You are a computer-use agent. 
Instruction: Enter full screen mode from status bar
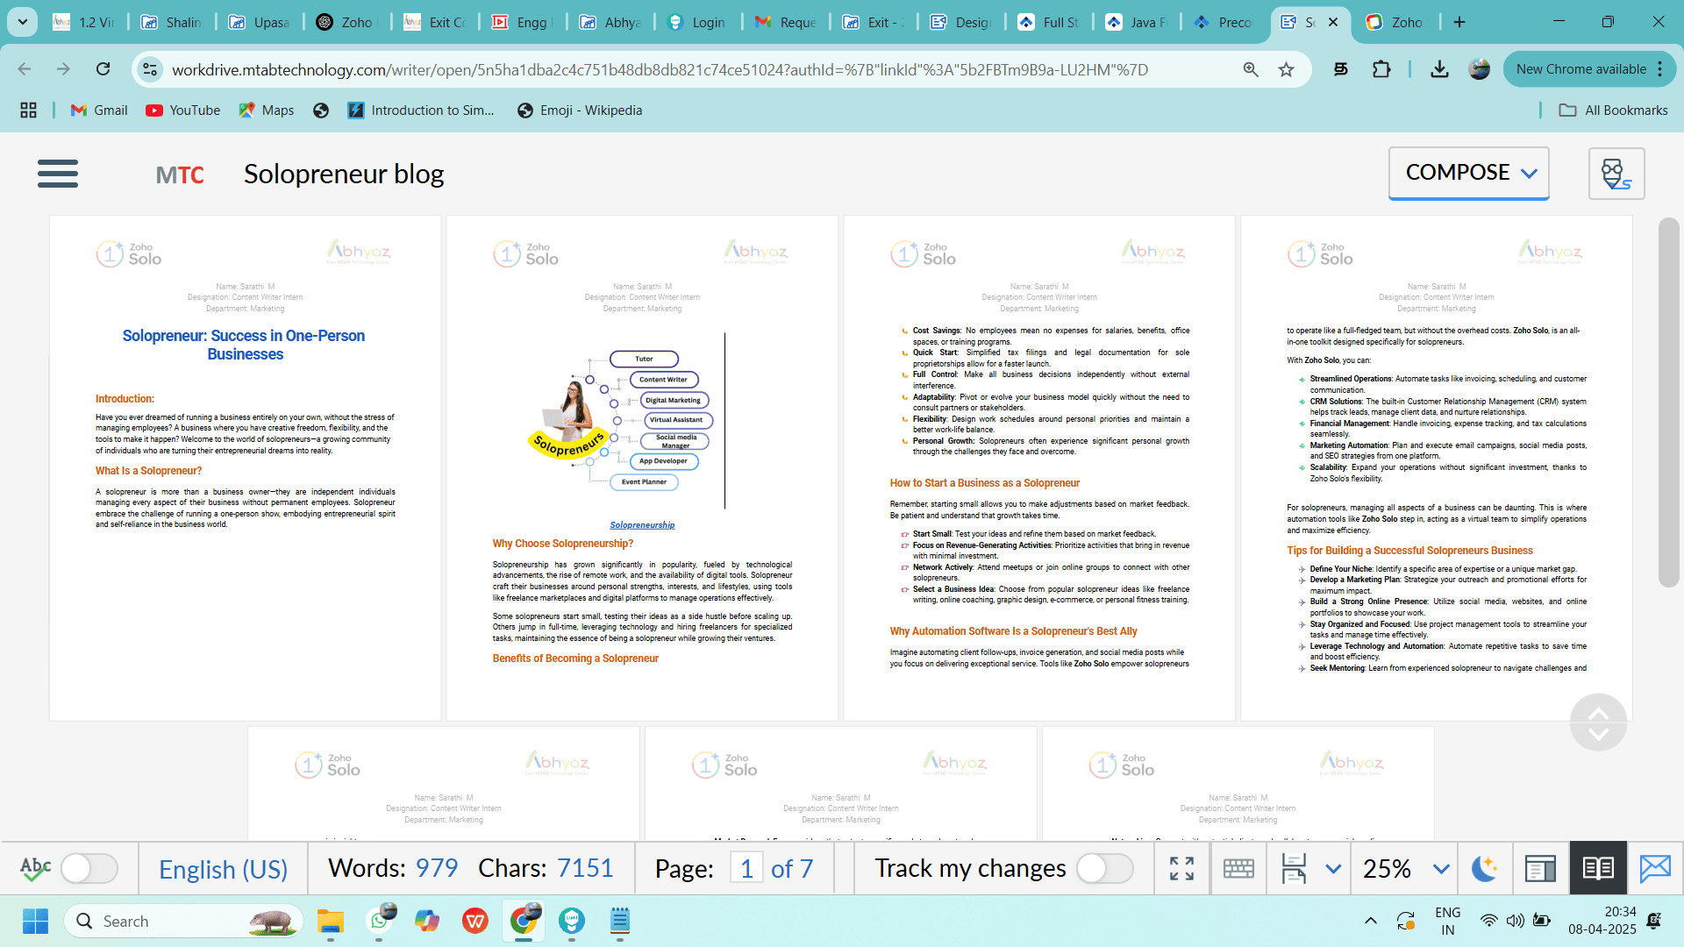click(1181, 869)
